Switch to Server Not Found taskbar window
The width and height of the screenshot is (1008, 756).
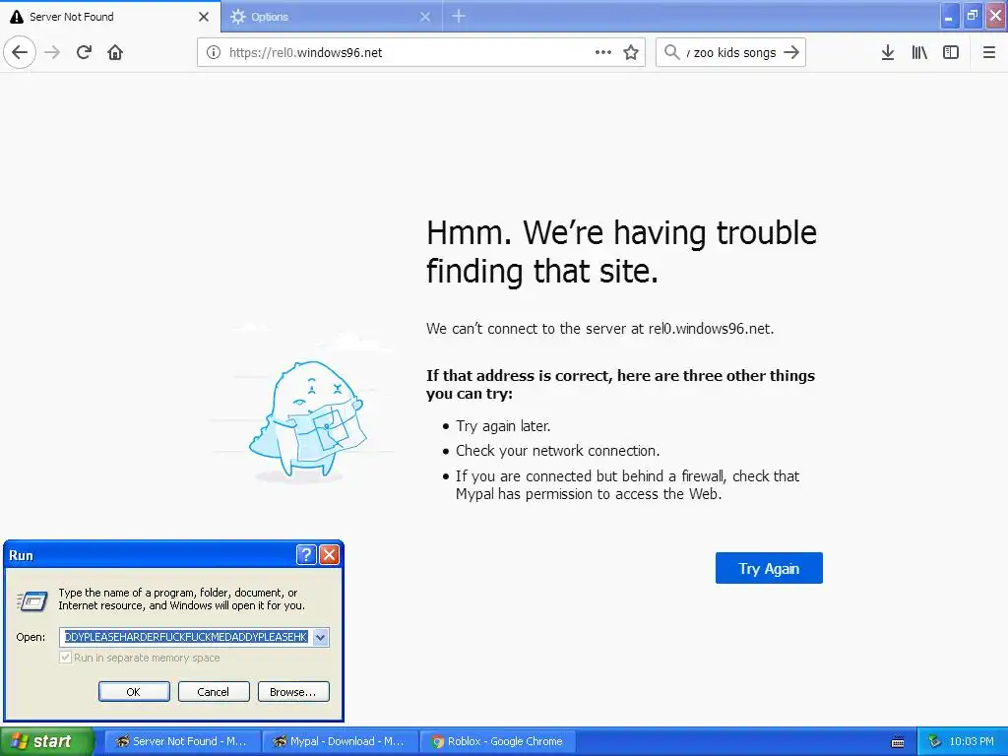(x=182, y=741)
